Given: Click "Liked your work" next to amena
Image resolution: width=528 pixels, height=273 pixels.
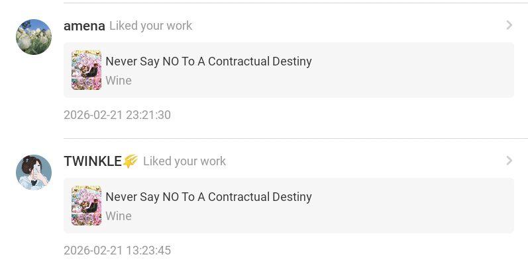Looking at the screenshot, I should (x=150, y=26).
